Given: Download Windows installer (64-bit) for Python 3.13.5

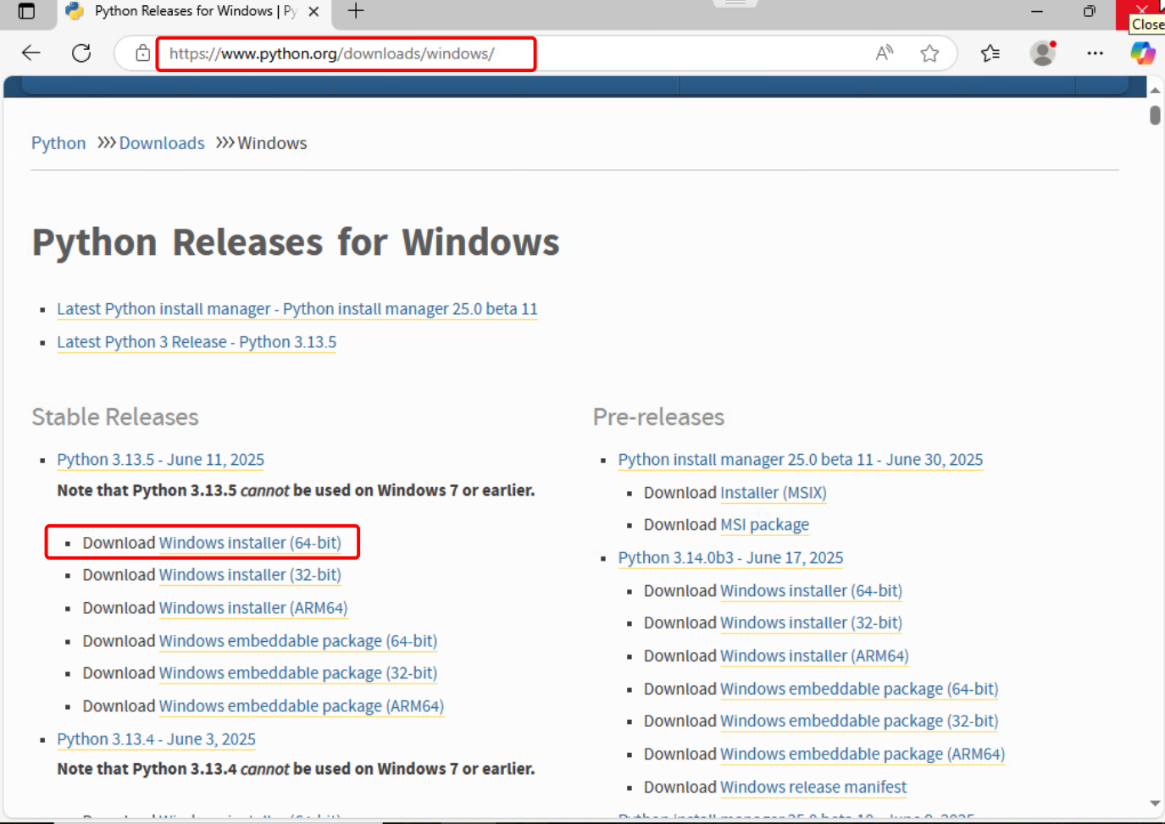Looking at the screenshot, I should pos(250,542).
